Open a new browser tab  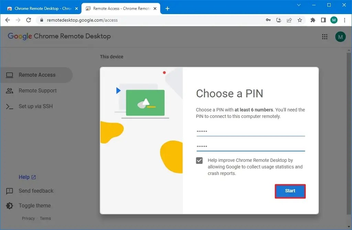click(x=167, y=8)
